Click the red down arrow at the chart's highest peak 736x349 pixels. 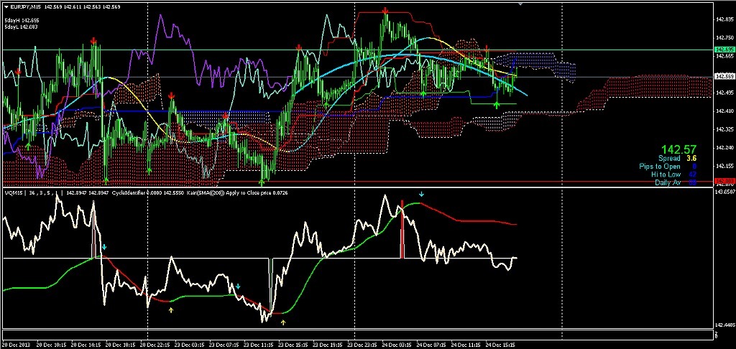385,10
